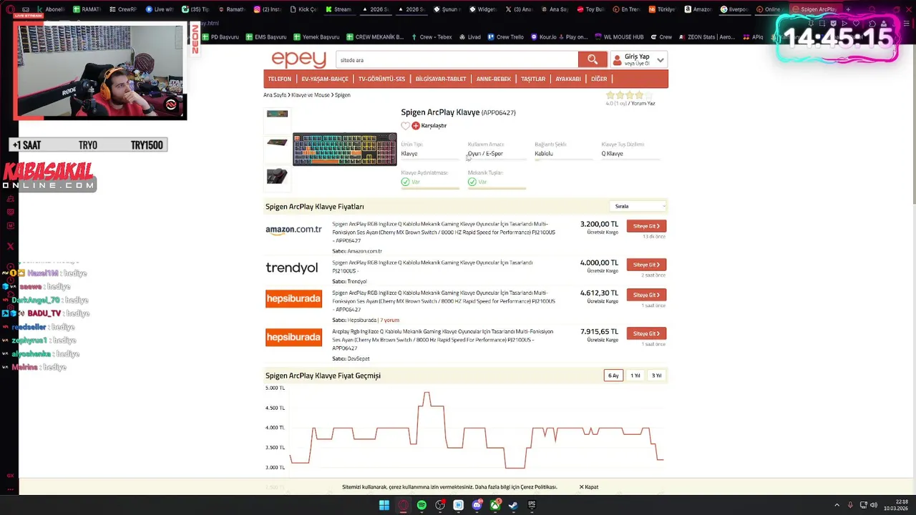
Task: Open Discord from the taskbar
Action: click(477, 505)
